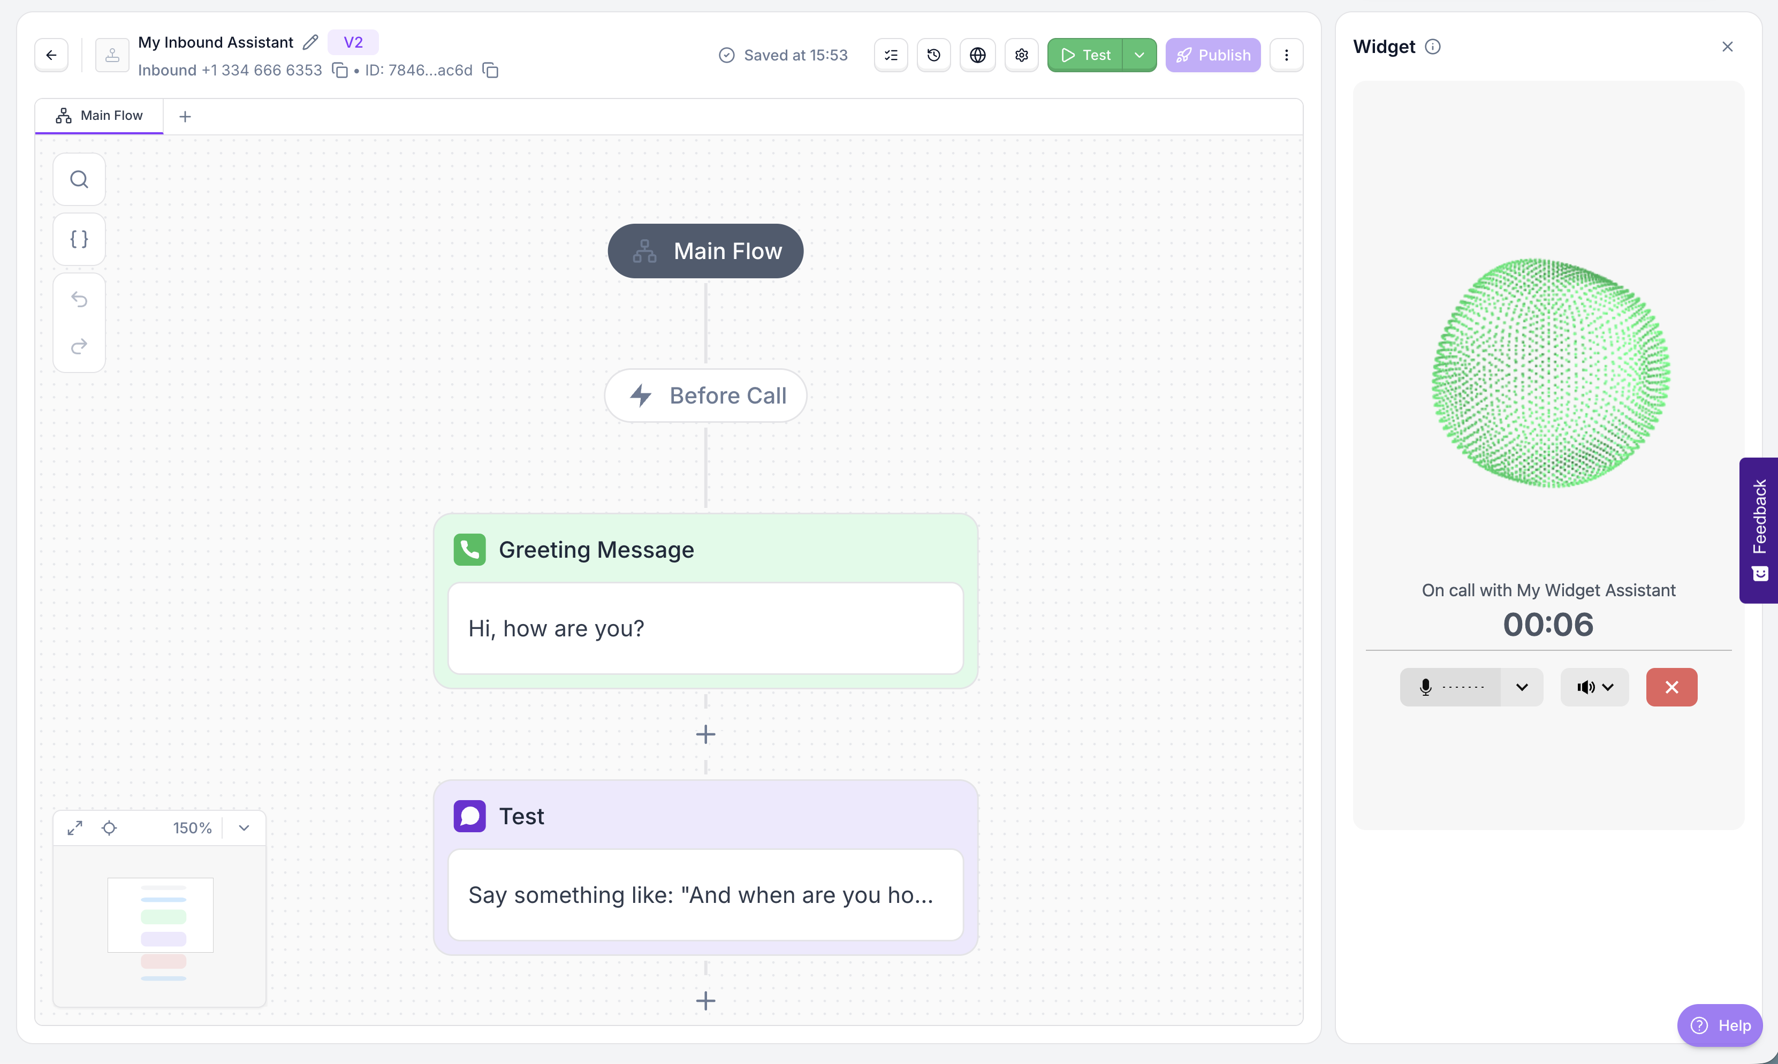The image size is (1778, 1064).
Task: Expand microphone device selection chevron
Action: (x=1521, y=687)
